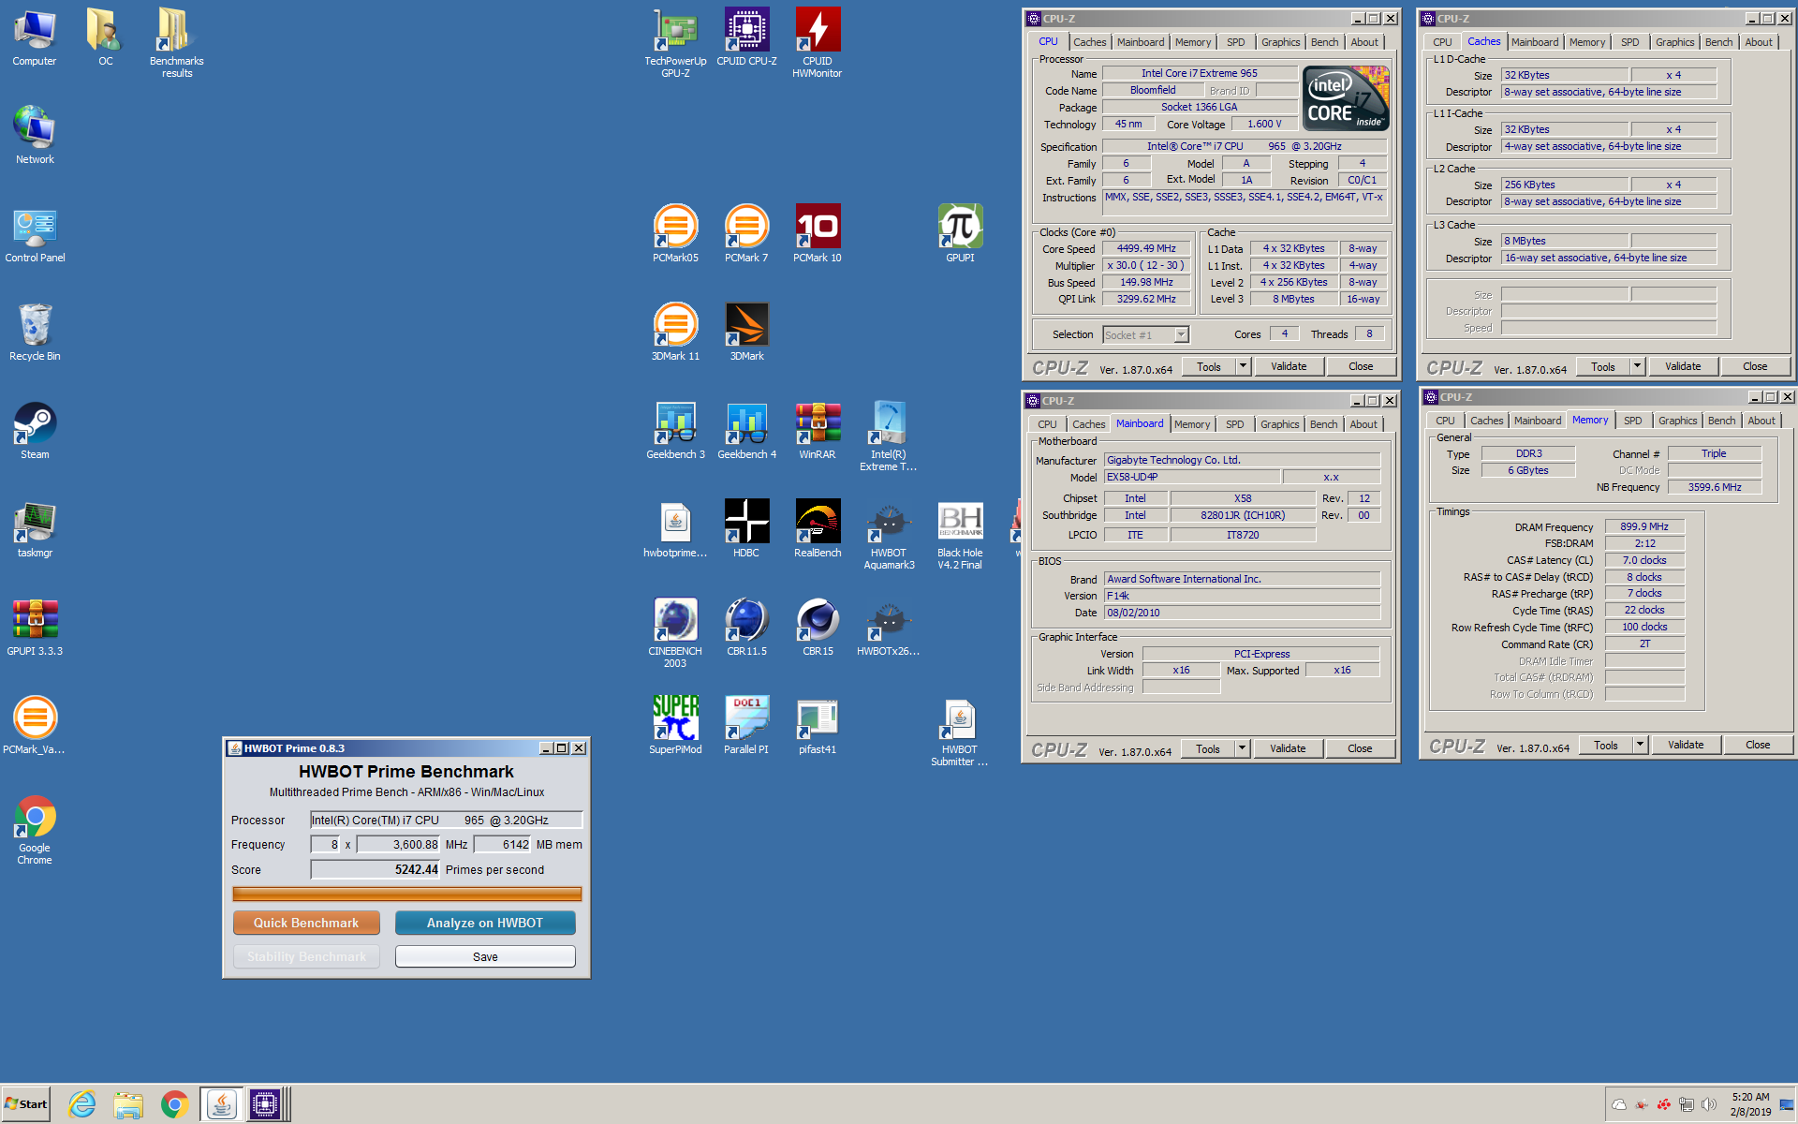Screen dimensions: 1798x1124
Task: Open About tab in CPU-Z Mainboard window
Action: coord(1363,424)
